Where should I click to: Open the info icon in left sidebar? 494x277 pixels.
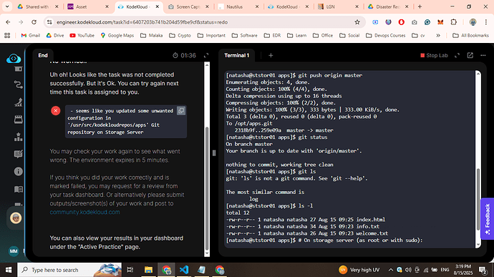tap(19, 171)
